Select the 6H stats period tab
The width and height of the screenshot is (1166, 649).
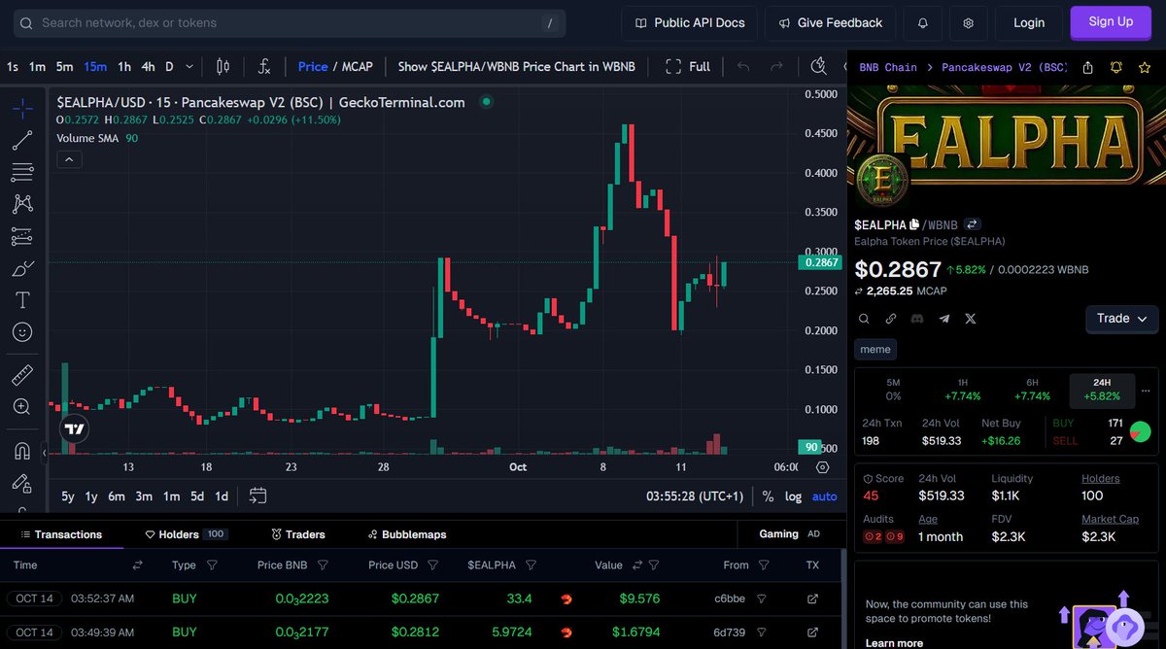[1031, 390]
